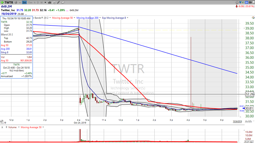Viewport: 255px width, 143px height.
Task: Click the window icon at top-right edge
Action: pyautogui.click(x=254, y=2)
